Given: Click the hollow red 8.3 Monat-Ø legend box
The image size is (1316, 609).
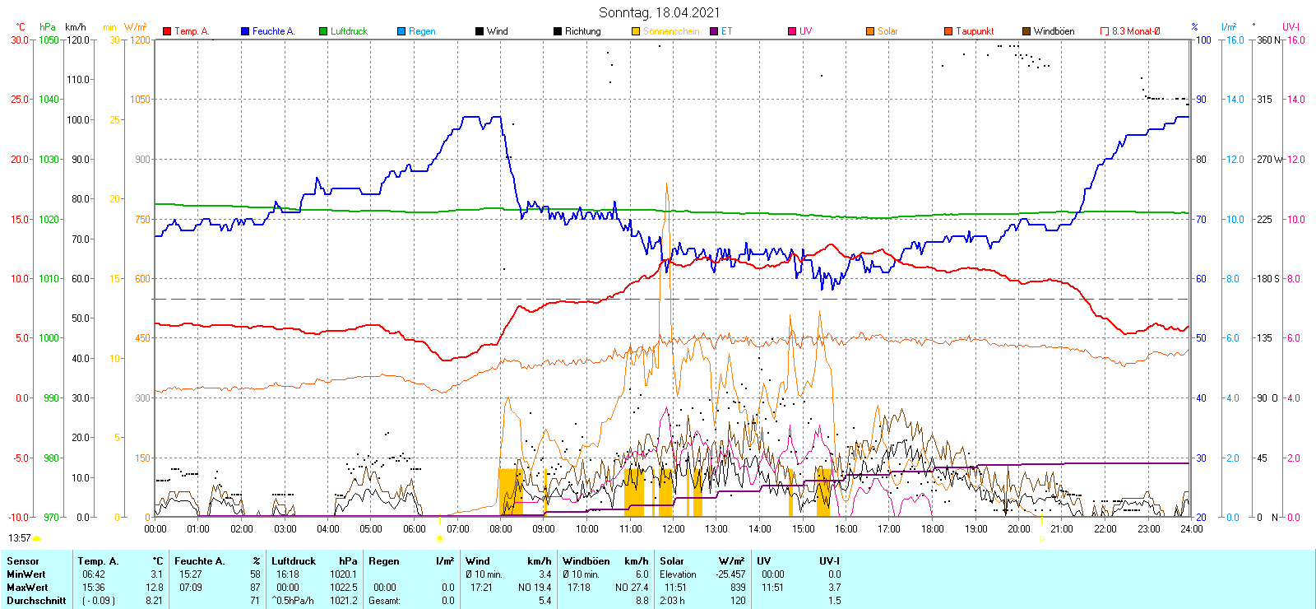Looking at the screenshot, I should click(x=1105, y=31).
